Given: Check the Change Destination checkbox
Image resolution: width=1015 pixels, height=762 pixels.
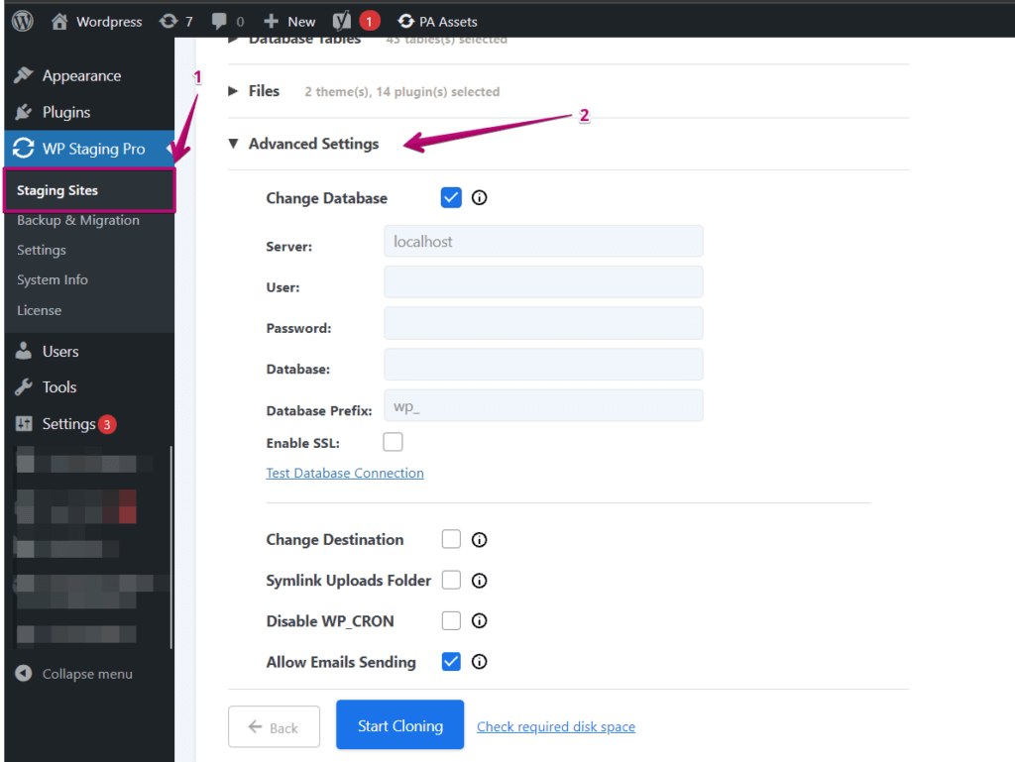Looking at the screenshot, I should [x=451, y=539].
